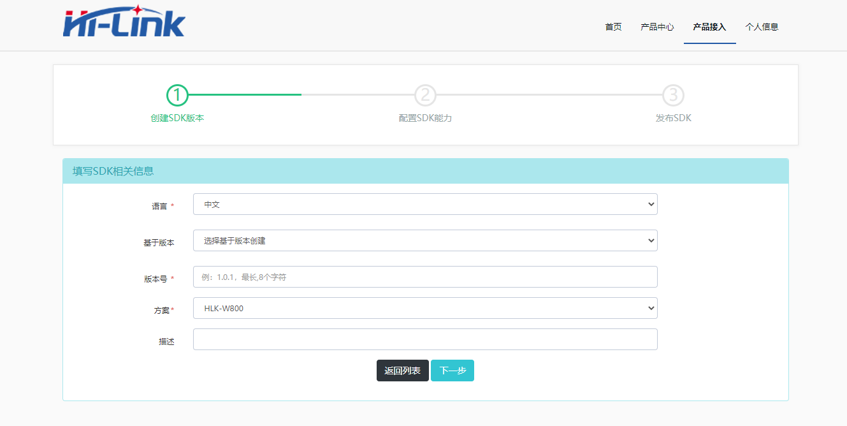
Task: Focus the 版本号 input field
Action: [x=424, y=277]
